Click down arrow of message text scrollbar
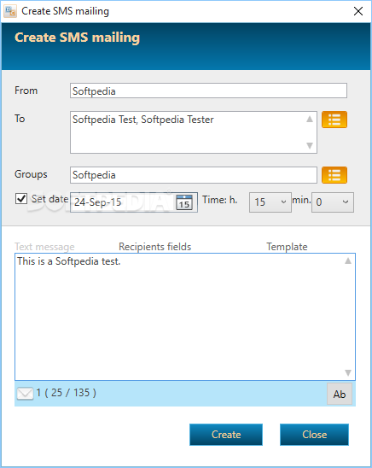The image size is (372, 468). (x=348, y=372)
